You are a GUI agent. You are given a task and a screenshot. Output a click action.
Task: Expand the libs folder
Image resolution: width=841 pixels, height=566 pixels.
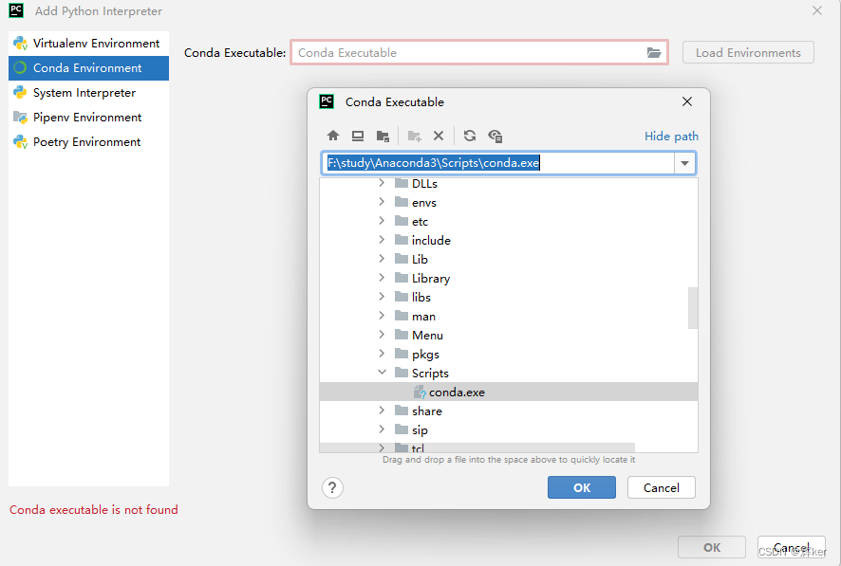382,297
